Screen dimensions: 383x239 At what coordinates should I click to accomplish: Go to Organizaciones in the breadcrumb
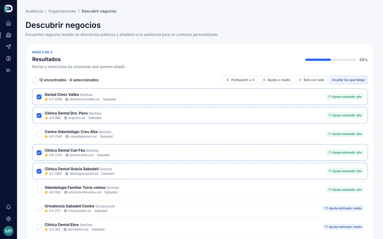(62, 11)
